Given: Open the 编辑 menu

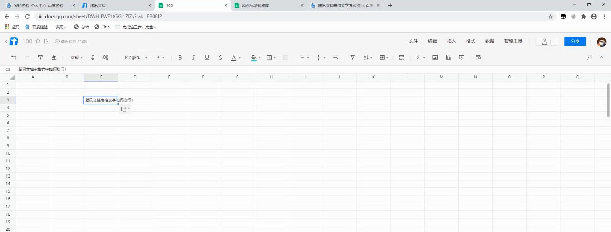Looking at the screenshot, I should [432, 41].
